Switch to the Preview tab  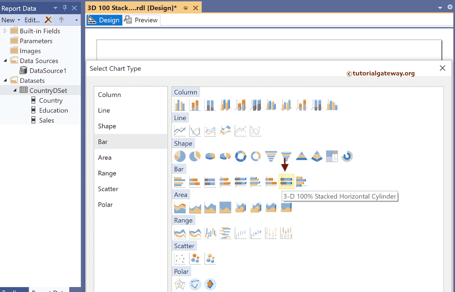(141, 20)
